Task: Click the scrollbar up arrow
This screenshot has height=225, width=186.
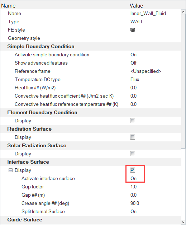Action: click(183, 12)
